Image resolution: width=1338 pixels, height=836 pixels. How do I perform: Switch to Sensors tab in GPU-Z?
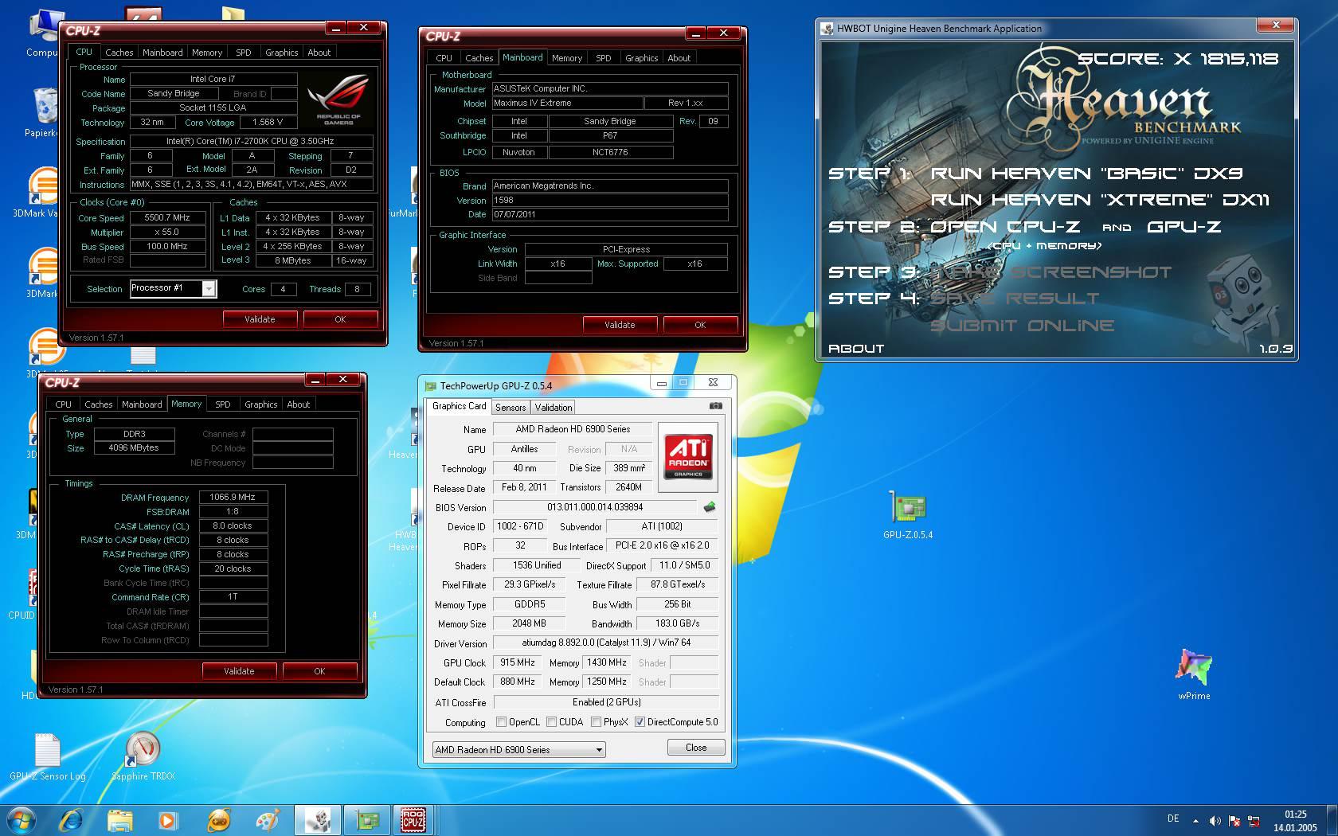tap(511, 408)
